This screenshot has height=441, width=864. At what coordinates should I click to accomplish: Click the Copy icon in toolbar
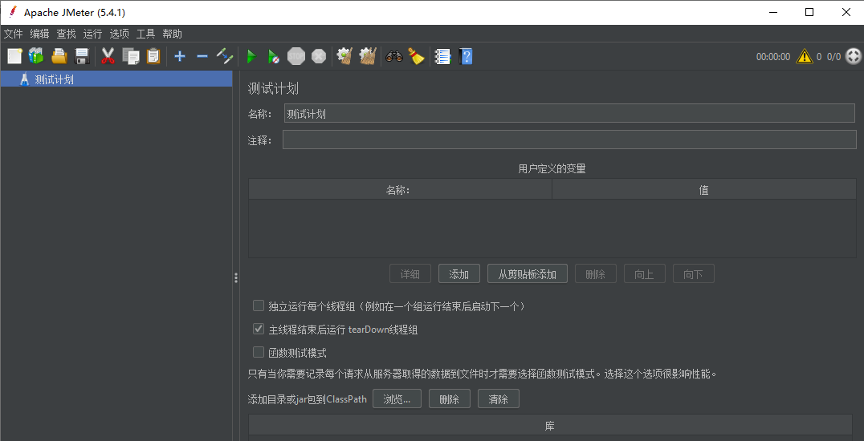point(131,56)
